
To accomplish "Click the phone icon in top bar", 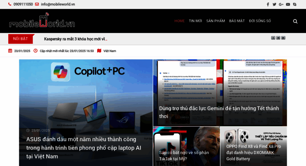I will 9,4.
